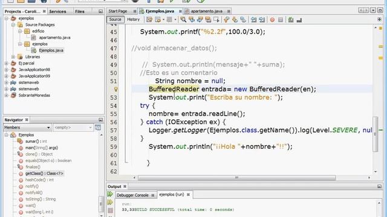The image size is (387, 217).
Task: Toggle Rectangular Selection icon
Action: pyautogui.click(x=216, y=20)
